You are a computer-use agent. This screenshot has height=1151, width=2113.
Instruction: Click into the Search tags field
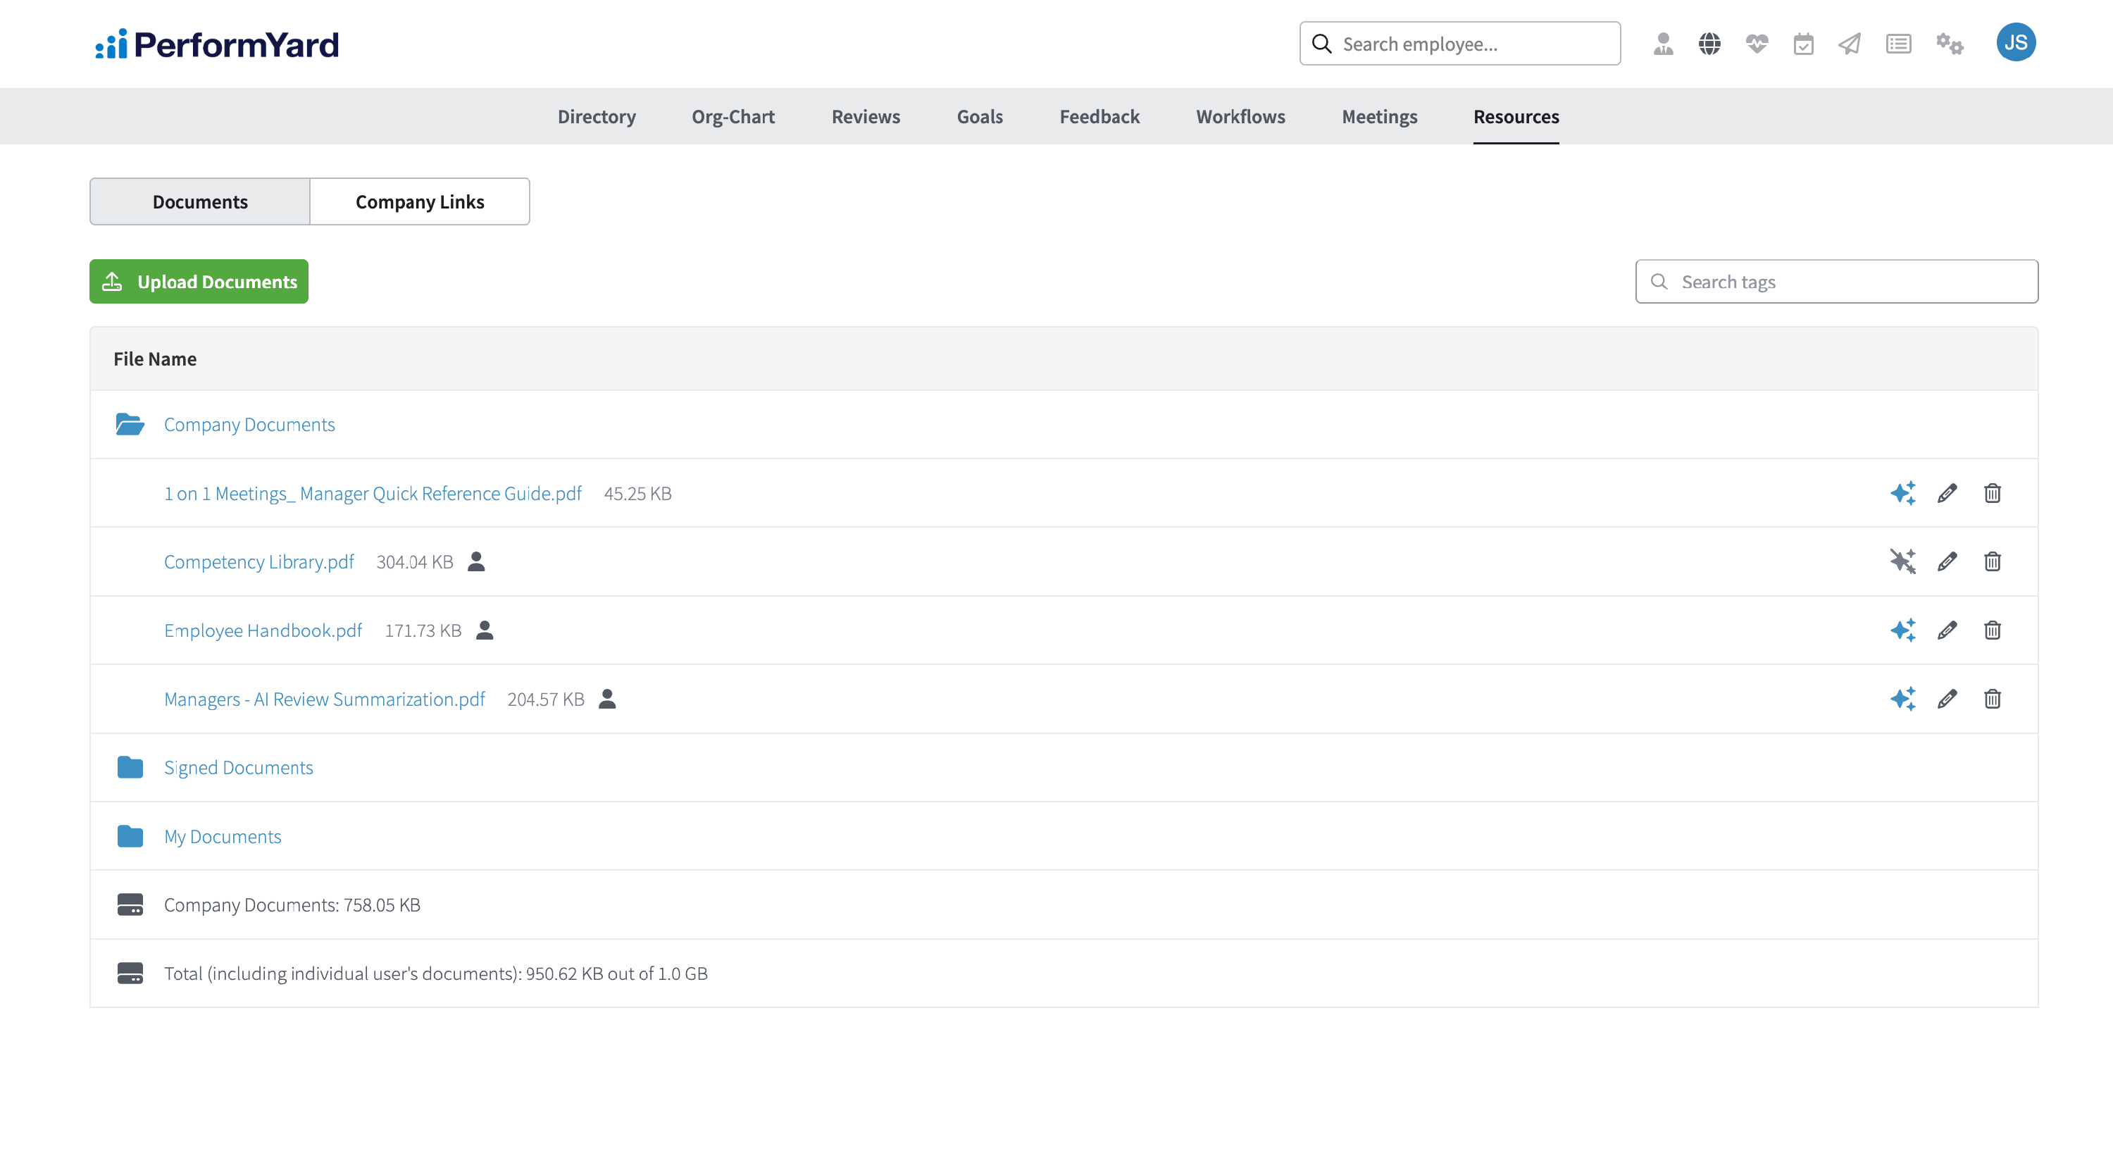[1845, 281]
